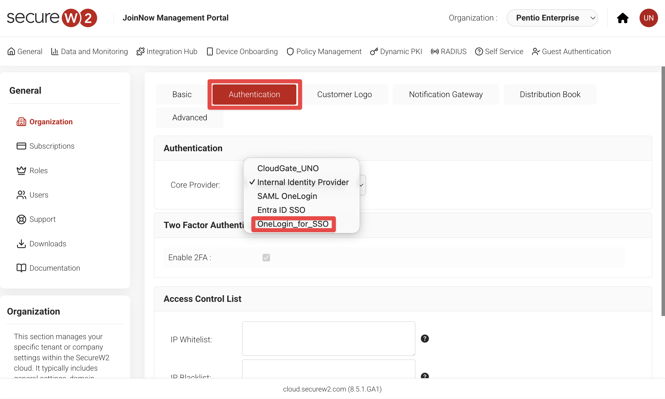
Task: Click the SecureW2 logo
Action: click(52, 18)
